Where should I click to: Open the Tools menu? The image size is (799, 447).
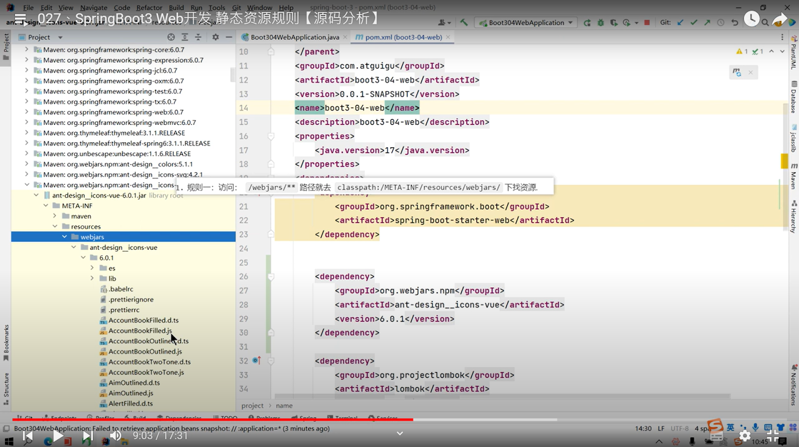click(x=217, y=7)
